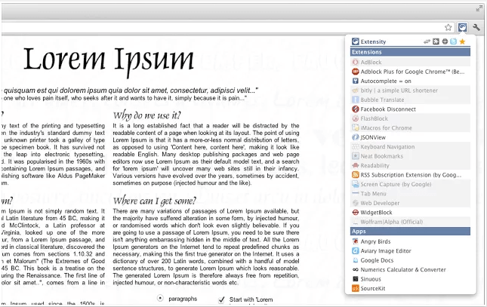Enable bitly a simple URL shortener
This screenshot has height=307, width=487.
410,91
